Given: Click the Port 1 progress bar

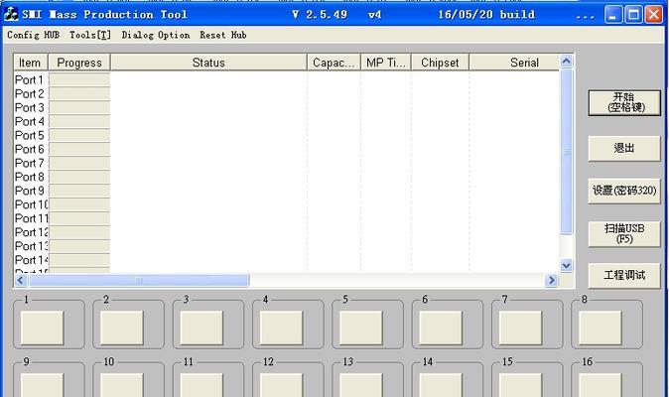Looking at the screenshot, I should 79,79.
